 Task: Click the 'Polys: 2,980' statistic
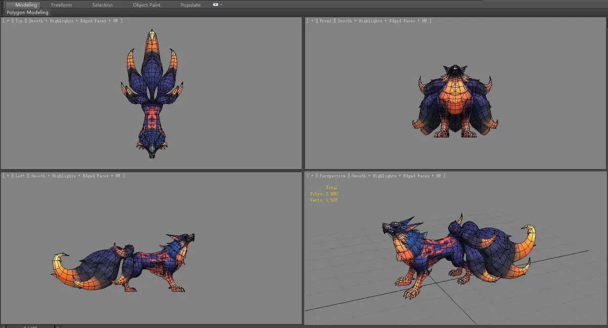[x=324, y=194]
